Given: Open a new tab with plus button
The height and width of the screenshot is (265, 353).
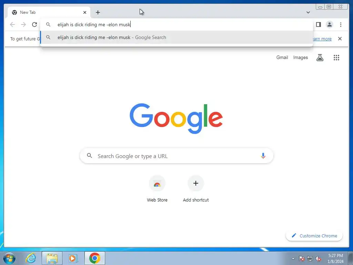Looking at the screenshot, I should pos(98,12).
